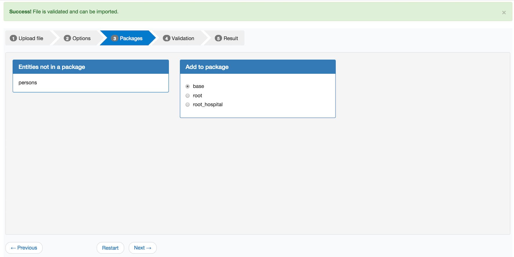Go to the Upload file step
The height and width of the screenshot is (257, 514).
[28, 38]
